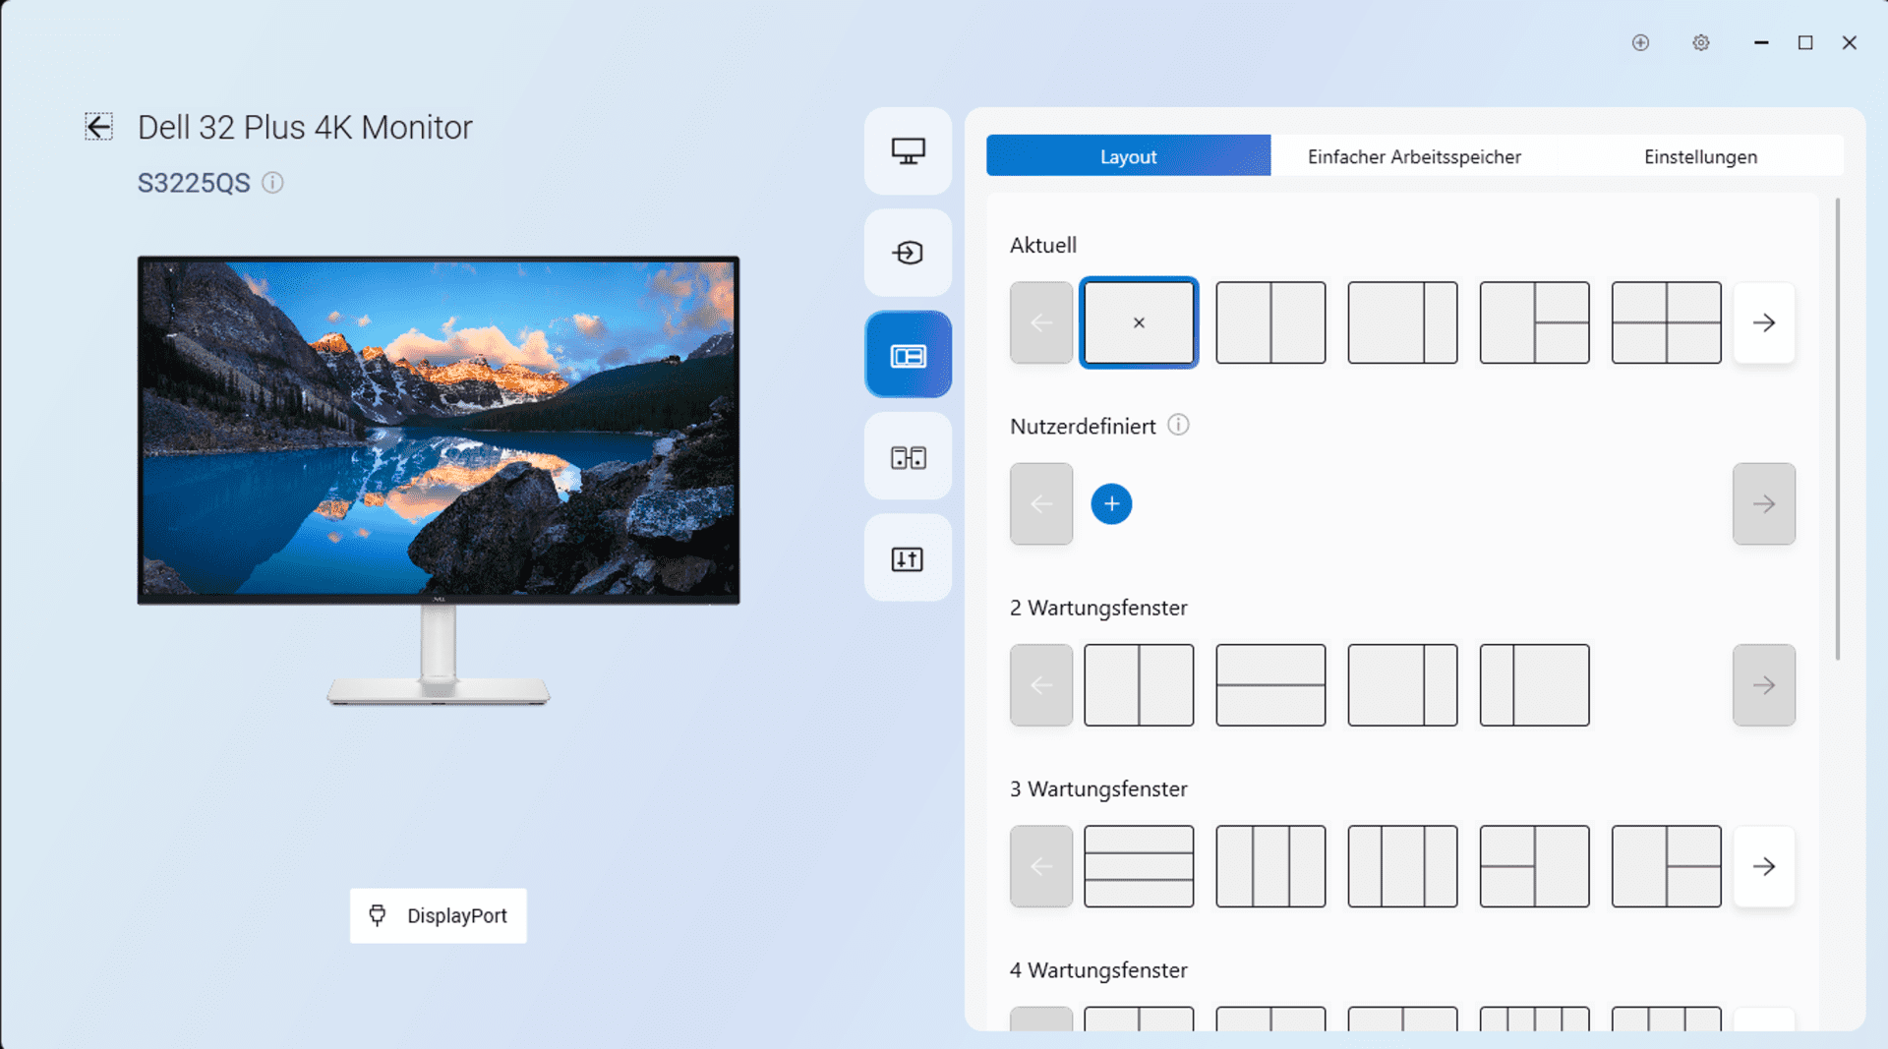
Task: Add a custom layout with plus button
Action: coord(1111,504)
